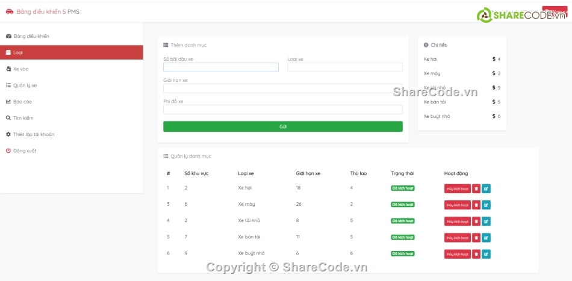Click the red car logo icon
572x281 pixels.
(x=10, y=11)
